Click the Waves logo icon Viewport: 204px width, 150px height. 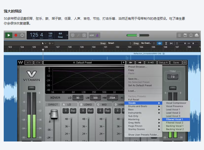[21, 63]
